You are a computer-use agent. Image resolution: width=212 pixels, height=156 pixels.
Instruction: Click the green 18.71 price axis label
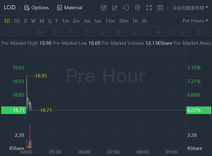click(x=14, y=110)
